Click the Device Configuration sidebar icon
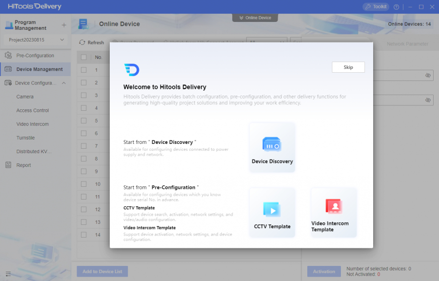Image resolution: width=439 pixels, height=281 pixels. click(x=8, y=83)
